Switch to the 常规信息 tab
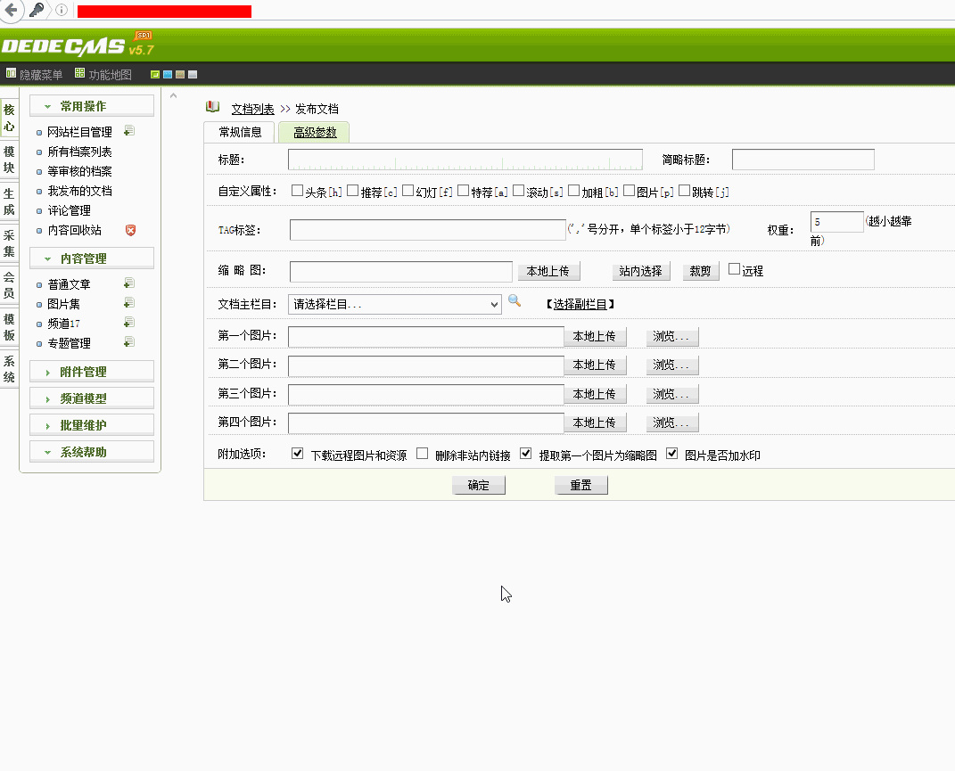 point(240,130)
